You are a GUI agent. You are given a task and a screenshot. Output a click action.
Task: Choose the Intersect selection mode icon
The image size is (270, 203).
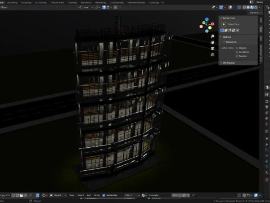pos(237,30)
